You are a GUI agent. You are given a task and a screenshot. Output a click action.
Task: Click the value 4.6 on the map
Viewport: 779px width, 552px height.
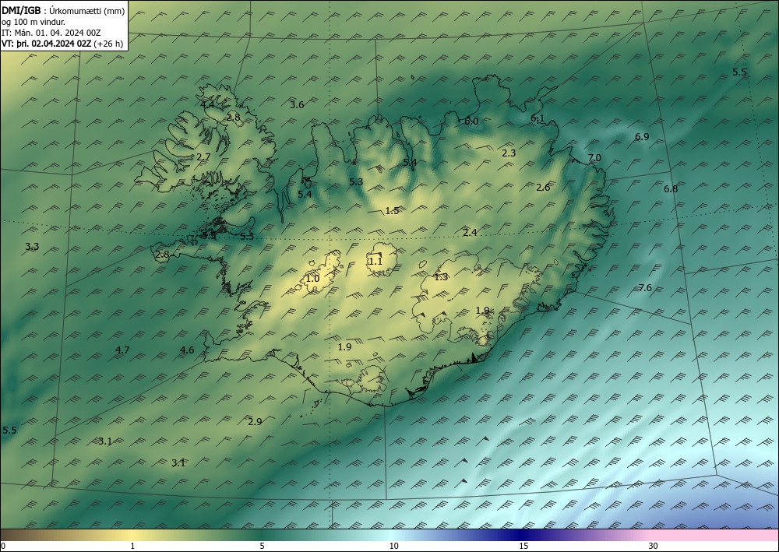tap(187, 350)
